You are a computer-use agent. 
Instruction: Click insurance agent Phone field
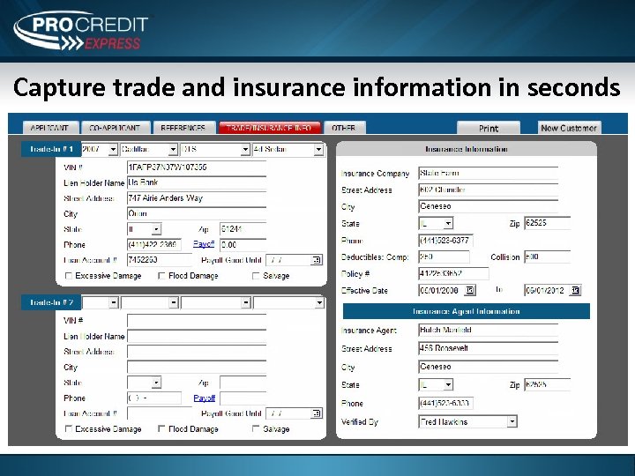click(x=445, y=403)
